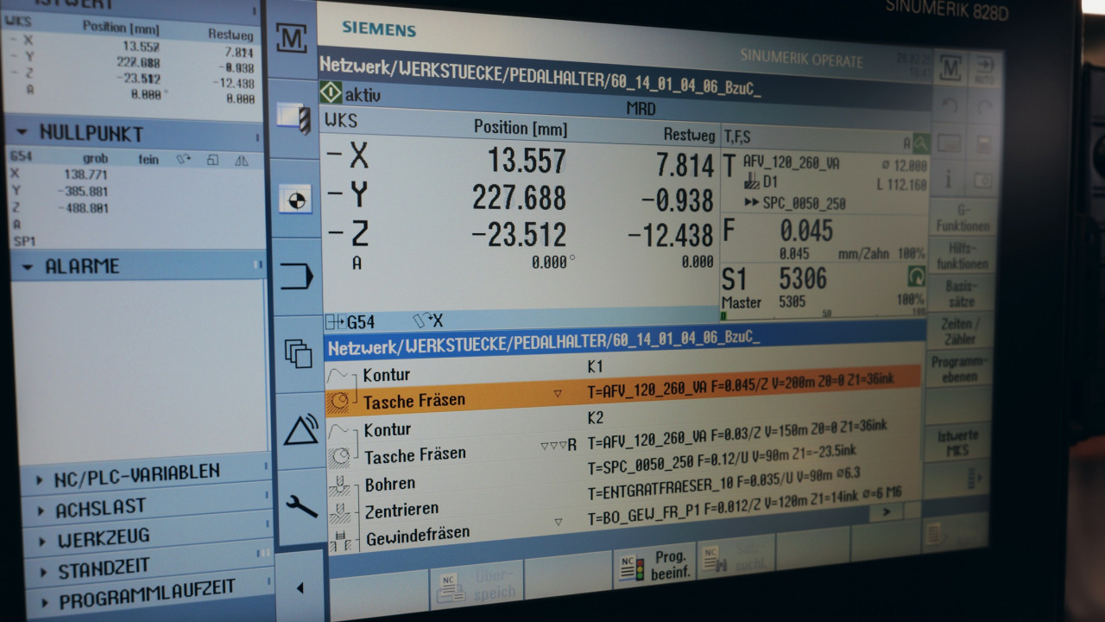The image size is (1105, 622).
Task: Open the Program Manager stacked pages icon
Action: tap(298, 353)
